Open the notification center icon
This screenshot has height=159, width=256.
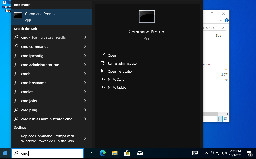(249, 153)
